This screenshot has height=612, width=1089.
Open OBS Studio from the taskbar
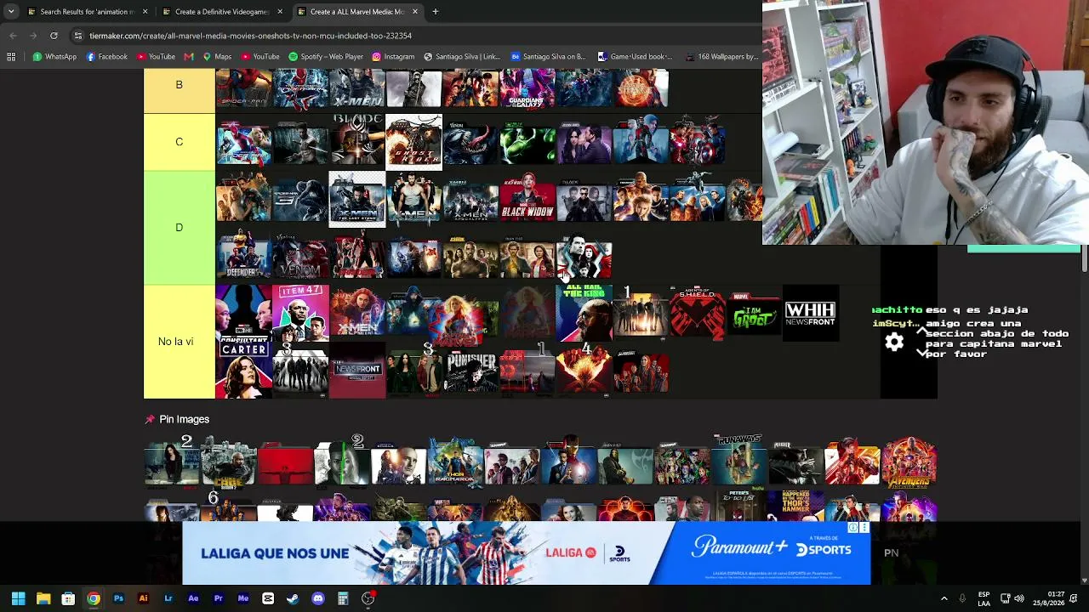368,598
